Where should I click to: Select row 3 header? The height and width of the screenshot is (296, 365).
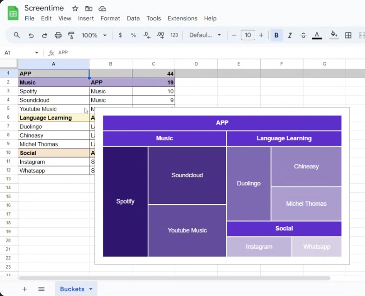click(9, 91)
